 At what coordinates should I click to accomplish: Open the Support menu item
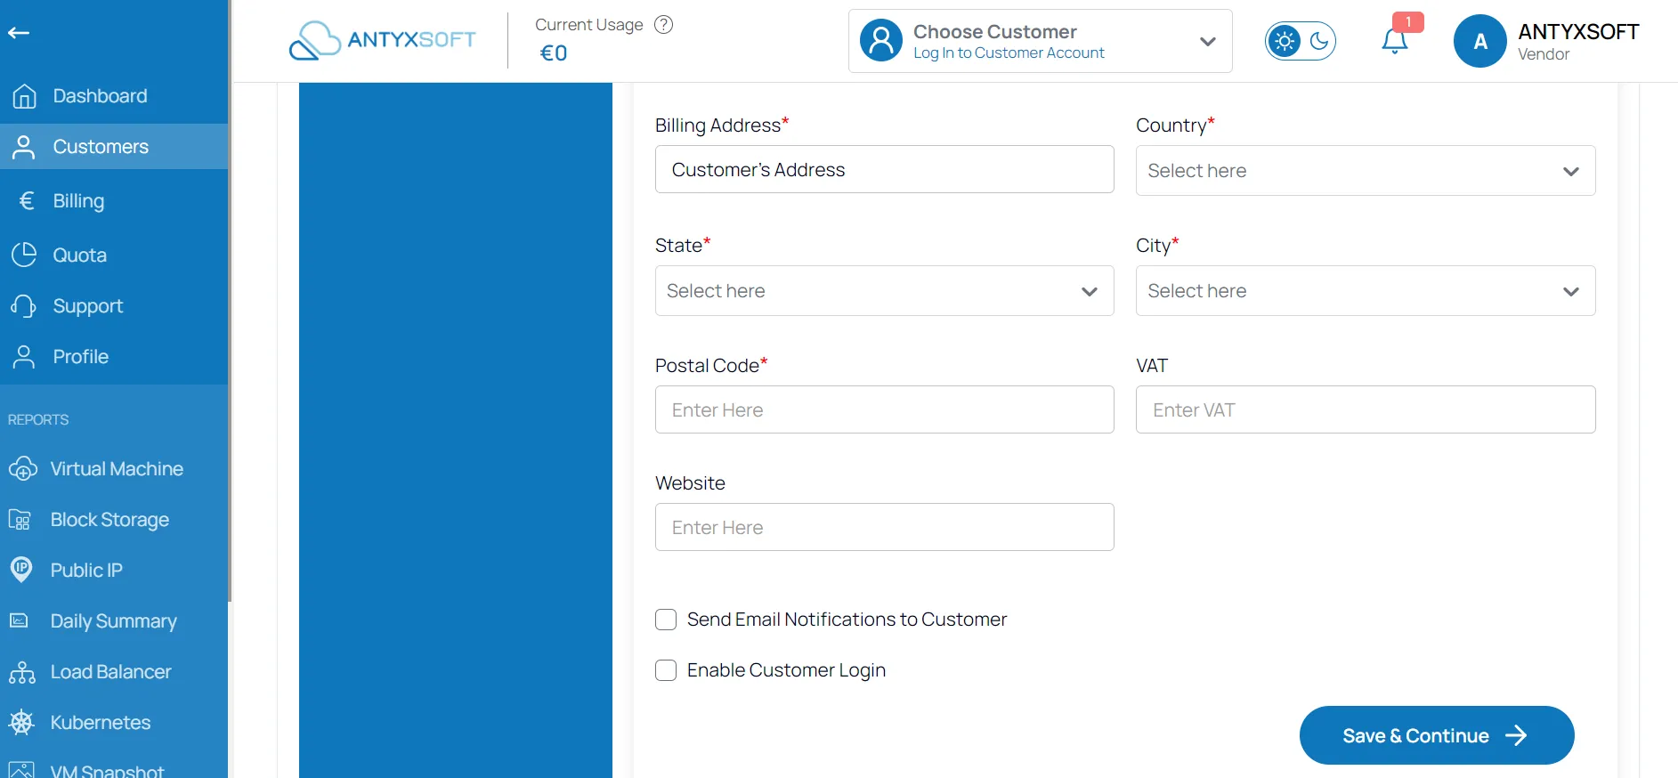(87, 306)
